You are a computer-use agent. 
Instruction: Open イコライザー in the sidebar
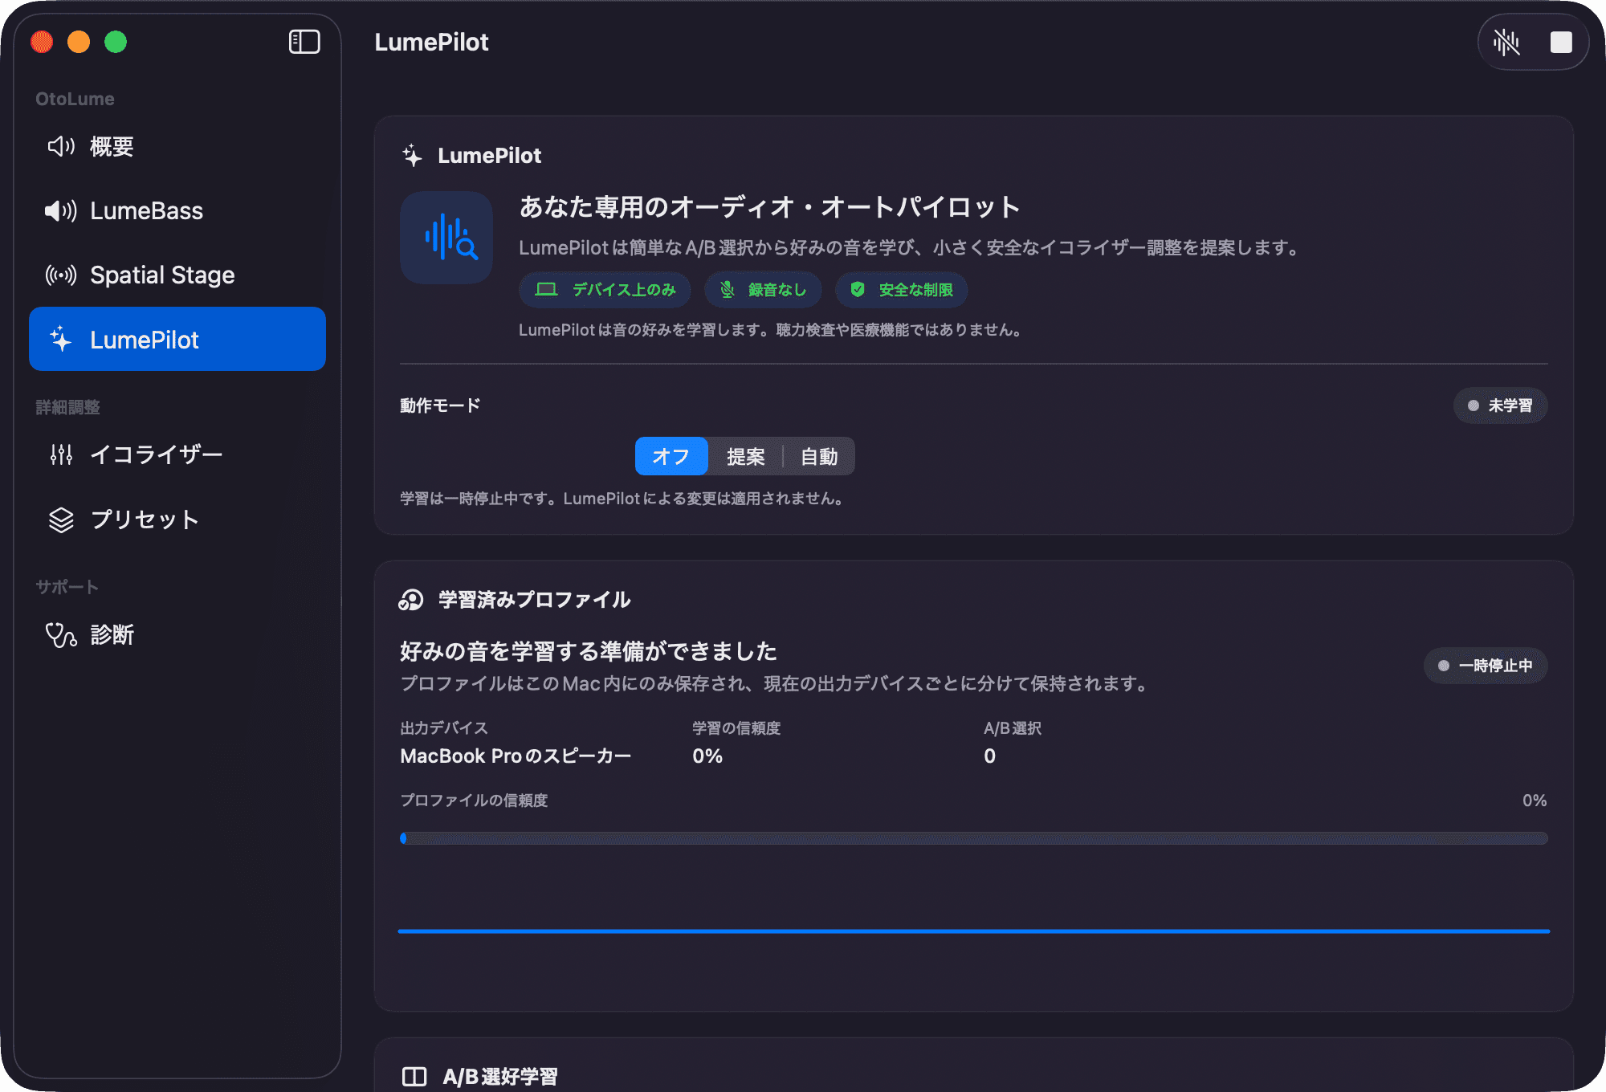[177, 454]
